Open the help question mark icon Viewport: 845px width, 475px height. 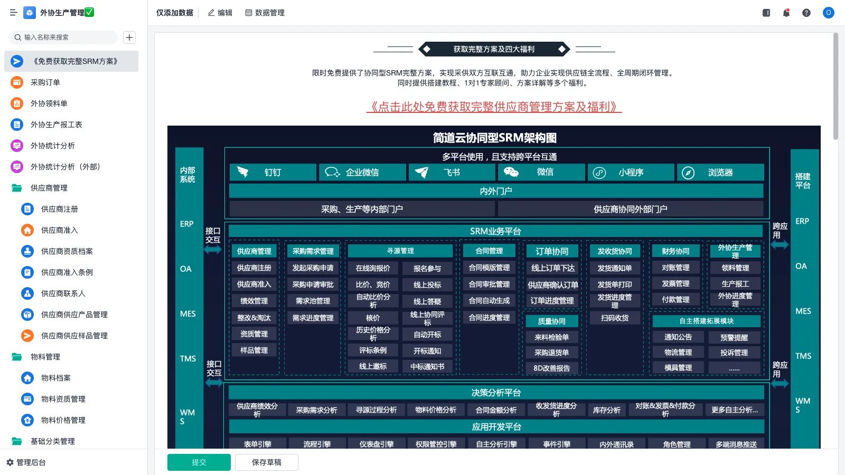806,13
